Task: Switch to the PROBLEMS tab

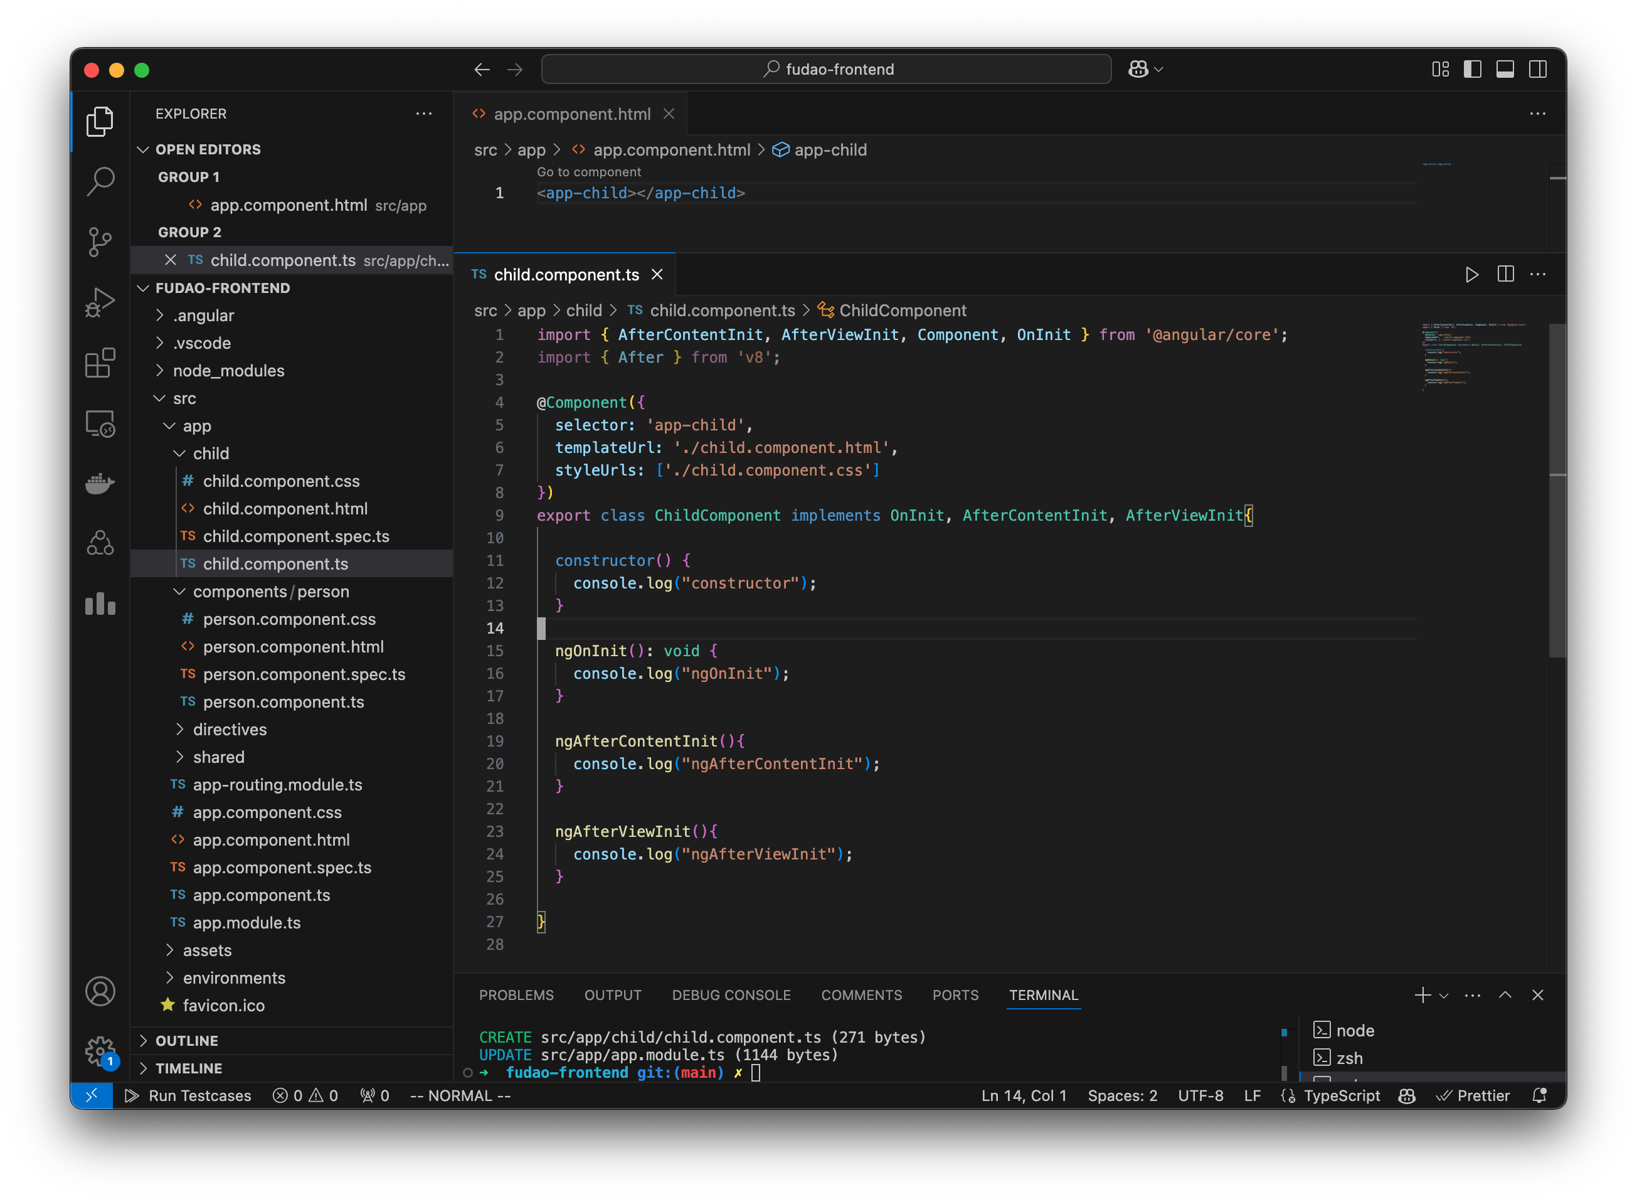Action: 516,994
